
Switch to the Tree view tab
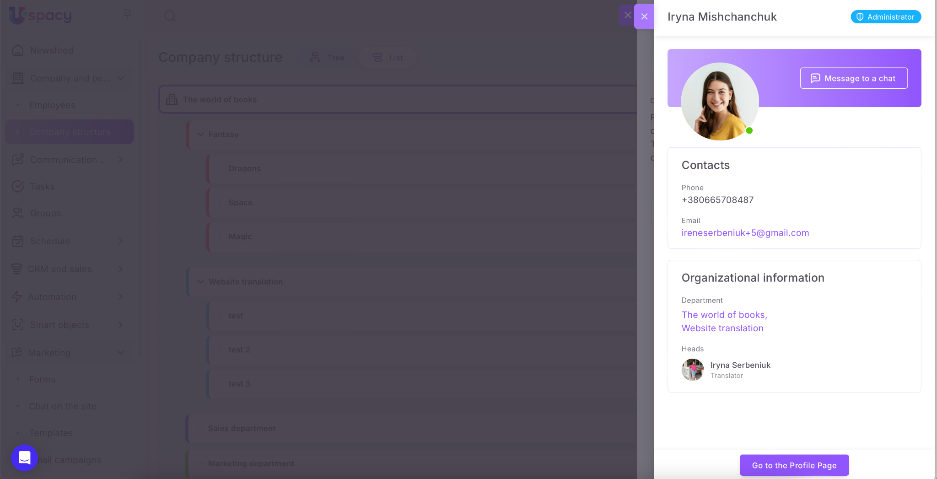(x=328, y=58)
